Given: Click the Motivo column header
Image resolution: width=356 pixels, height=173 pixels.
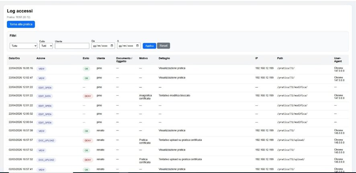Looking at the screenshot, I should coord(143,58).
